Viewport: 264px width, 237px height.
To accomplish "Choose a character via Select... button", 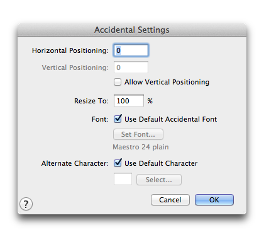I will coord(159,180).
